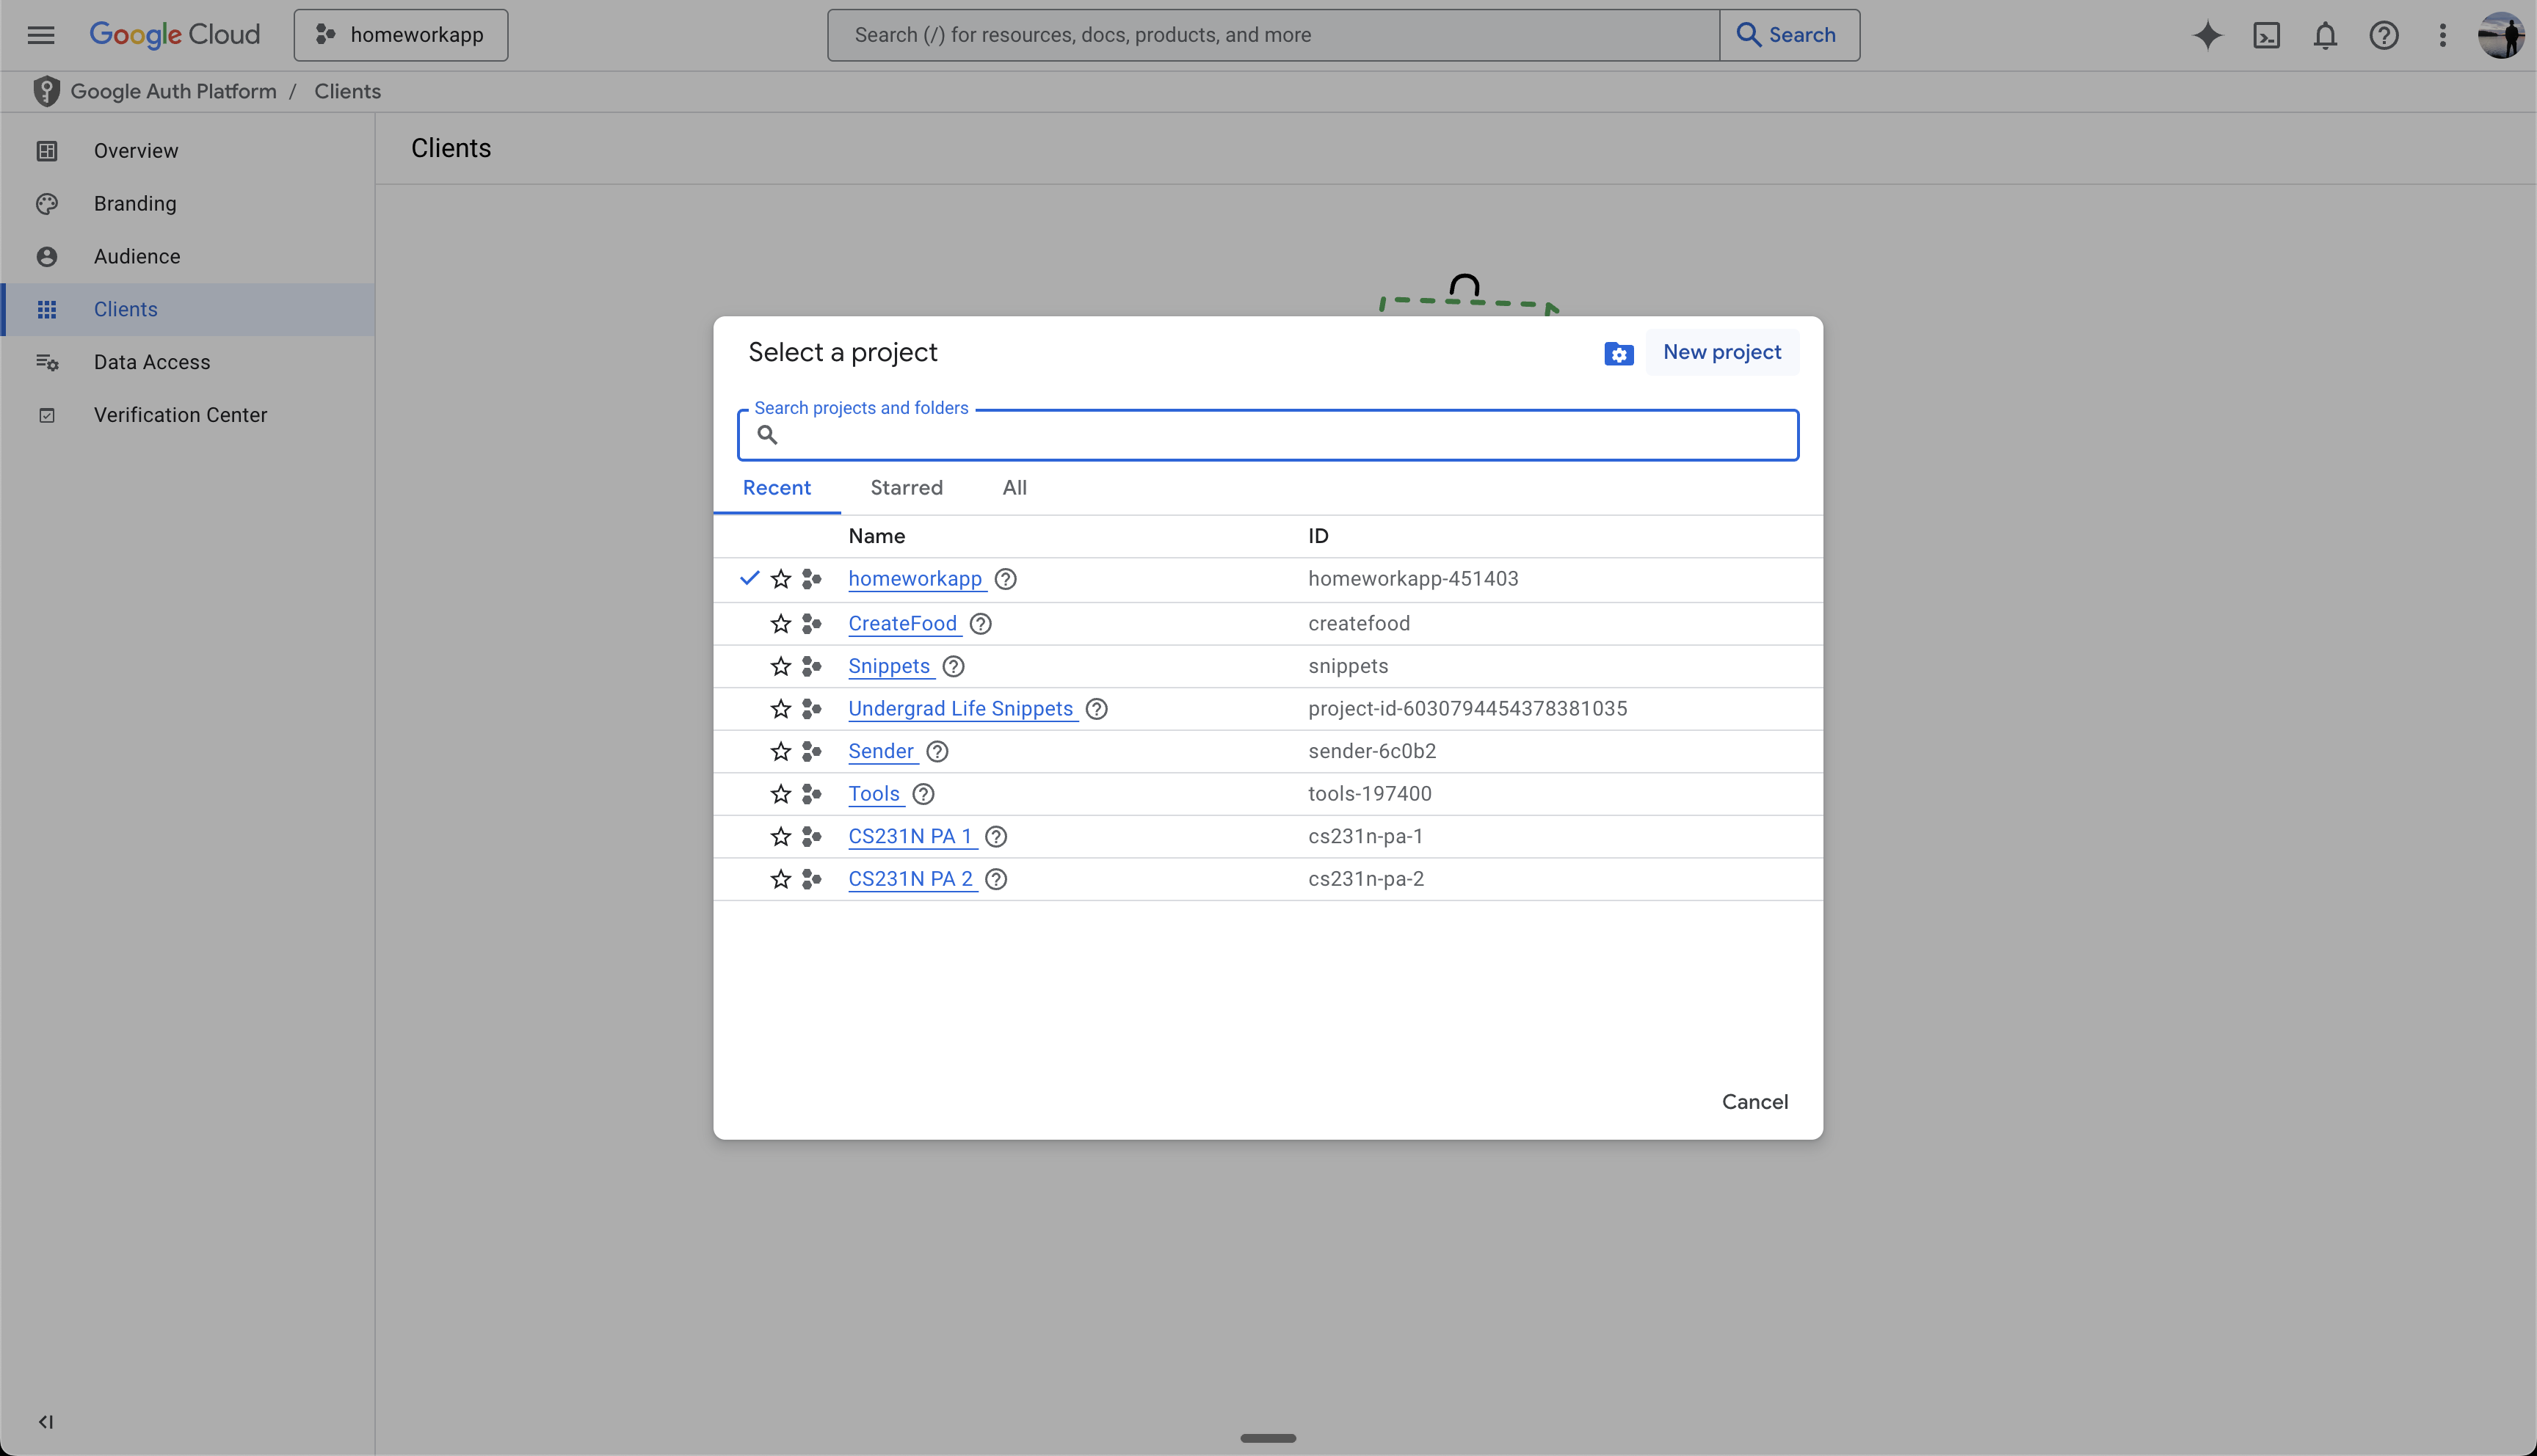Star the Sender project
Screen dimensions: 2537x1456
point(781,752)
